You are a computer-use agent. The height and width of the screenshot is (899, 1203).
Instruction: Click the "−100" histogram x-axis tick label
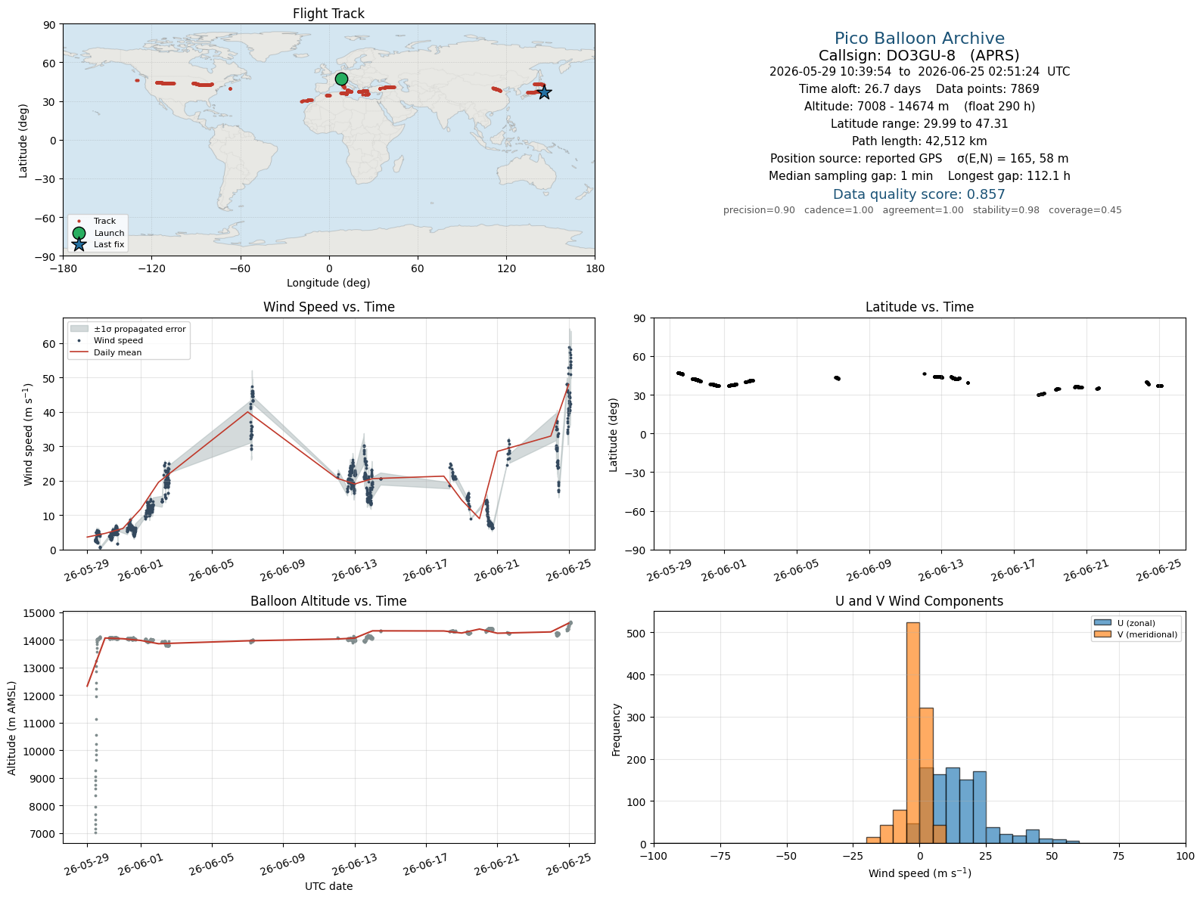(654, 856)
